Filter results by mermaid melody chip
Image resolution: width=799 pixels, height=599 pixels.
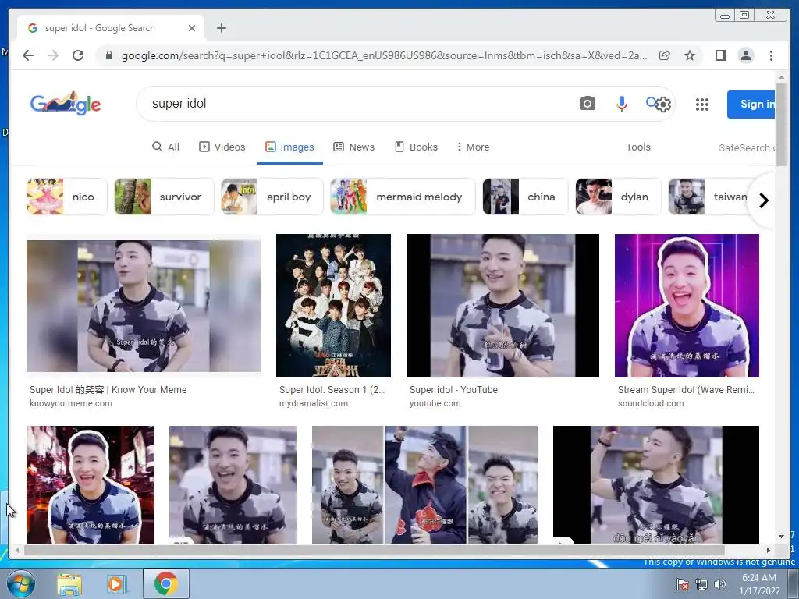tap(403, 197)
